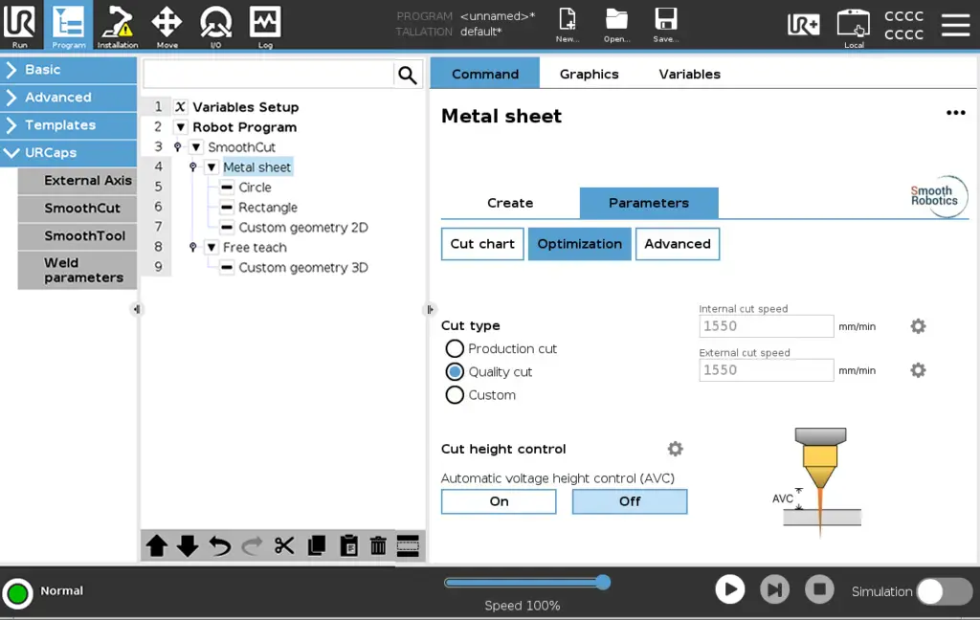Click the Undo icon
The height and width of the screenshot is (620, 980).
click(219, 545)
